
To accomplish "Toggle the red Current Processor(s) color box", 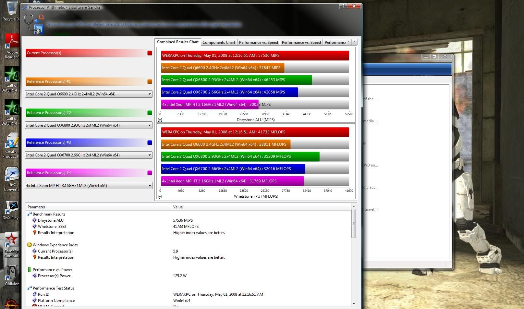I will click(x=150, y=53).
